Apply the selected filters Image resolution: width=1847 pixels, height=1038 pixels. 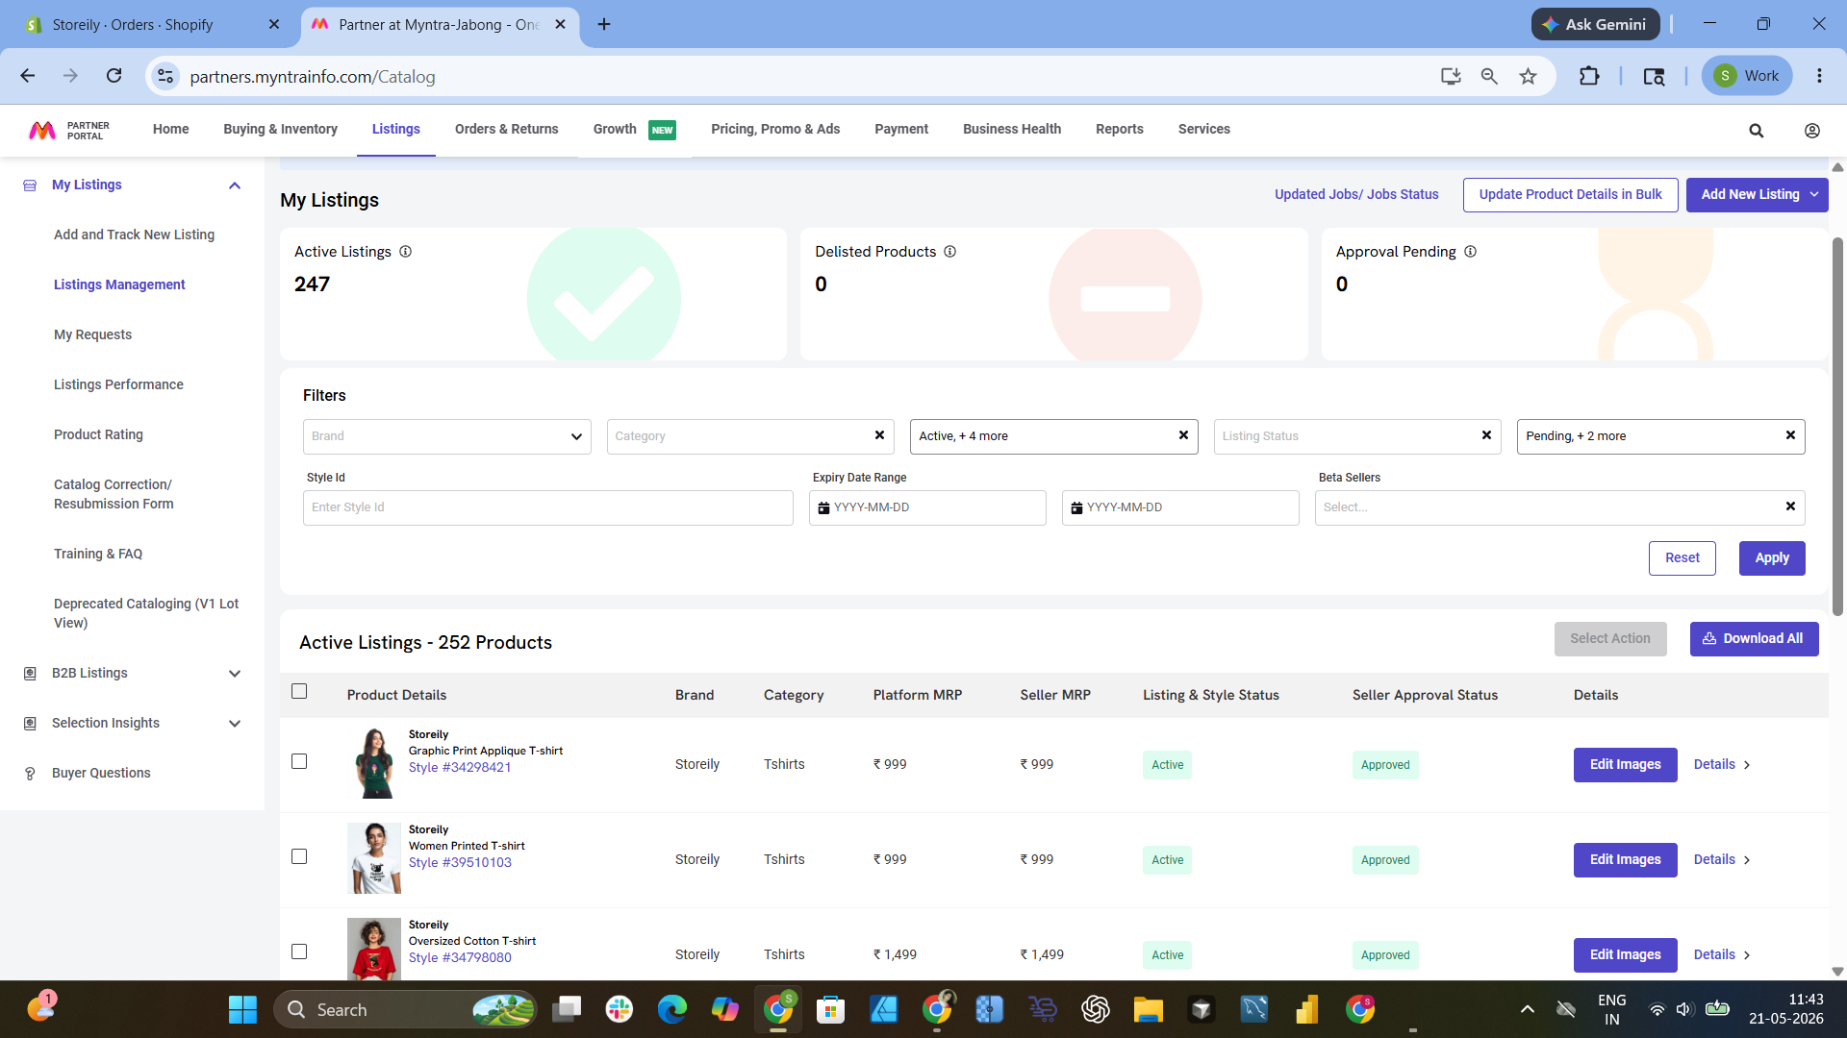pos(1772,558)
